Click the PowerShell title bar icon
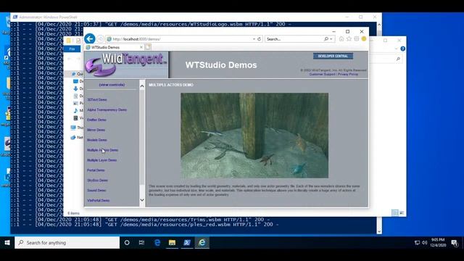The height and width of the screenshot is (261, 464). pyautogui.click(x=15, y=17)
